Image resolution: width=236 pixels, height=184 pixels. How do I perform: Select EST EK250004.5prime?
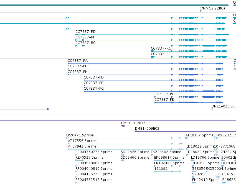point(221,169)
